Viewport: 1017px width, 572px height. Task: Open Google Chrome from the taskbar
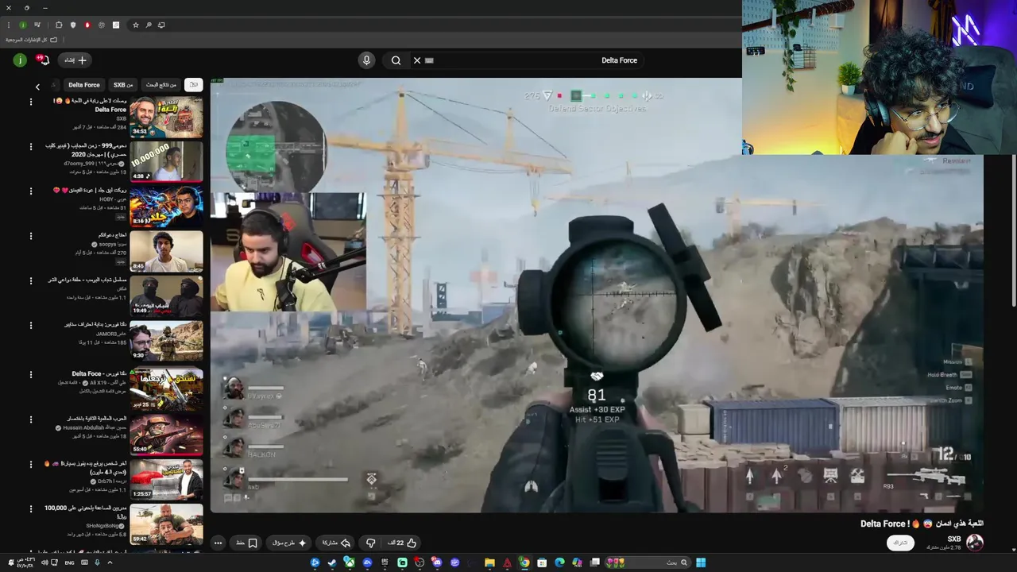(524, 562)
